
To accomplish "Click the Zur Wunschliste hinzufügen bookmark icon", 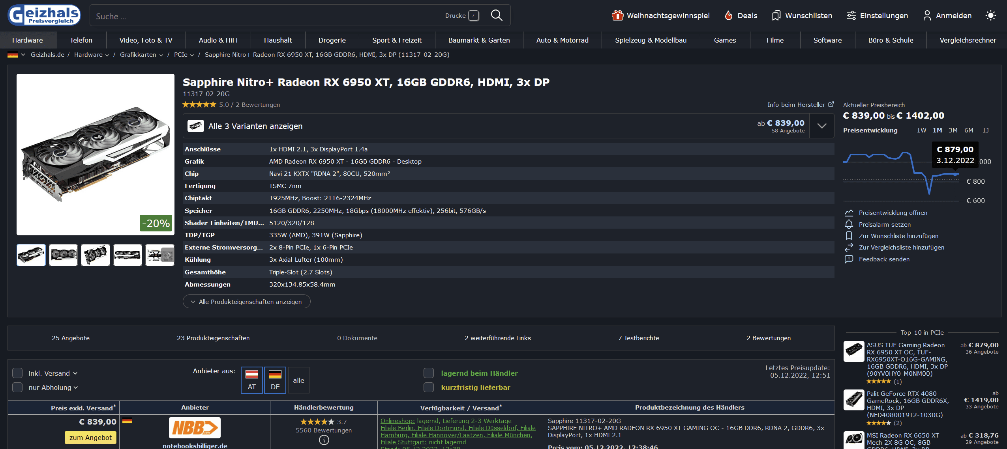I will pyautogui.click(x=849, y=236).
